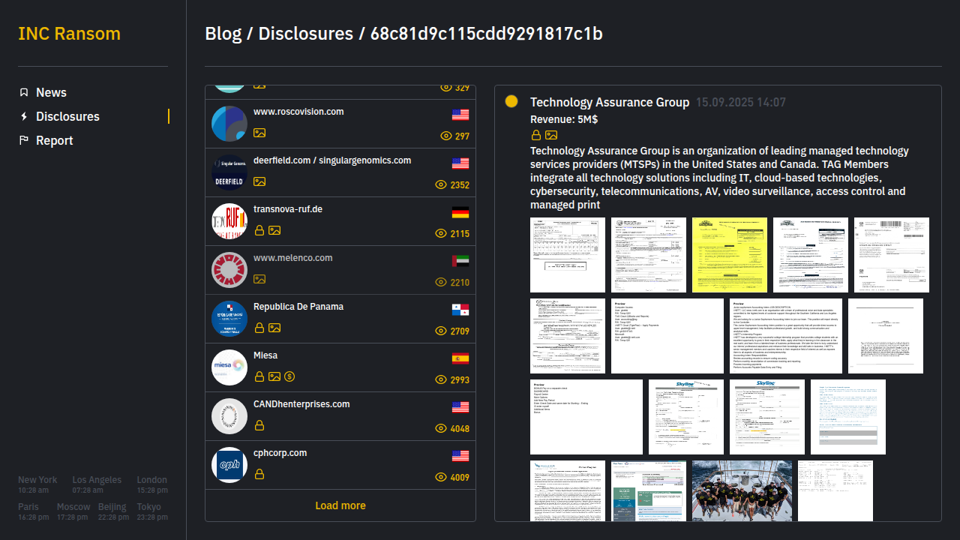The height and width of the screenshot is (540, 960).
Task: Click the eye views icon showing 2210
Action: coord(441,283)
